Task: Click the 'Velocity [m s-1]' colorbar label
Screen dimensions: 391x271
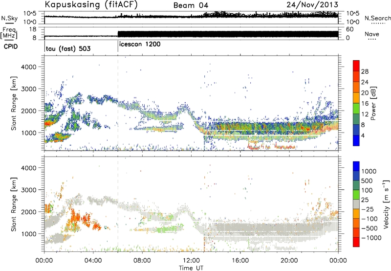Action: click(x=386, y=204)
